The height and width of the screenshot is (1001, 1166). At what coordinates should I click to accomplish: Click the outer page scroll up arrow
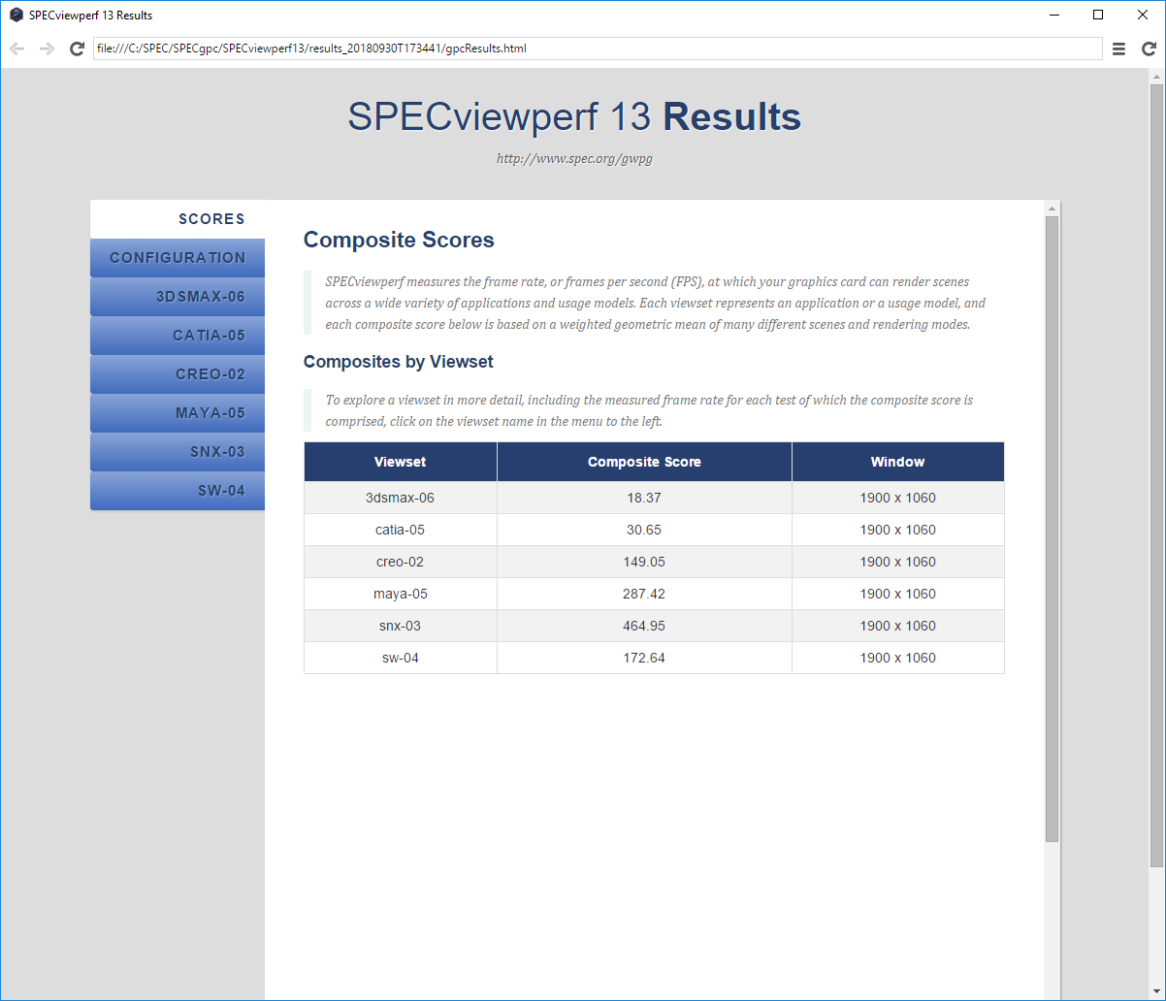click(1156, 76)
